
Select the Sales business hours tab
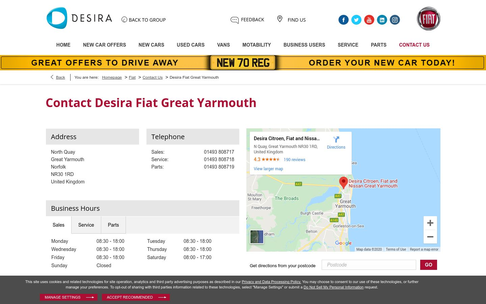[x=58, y=225]
